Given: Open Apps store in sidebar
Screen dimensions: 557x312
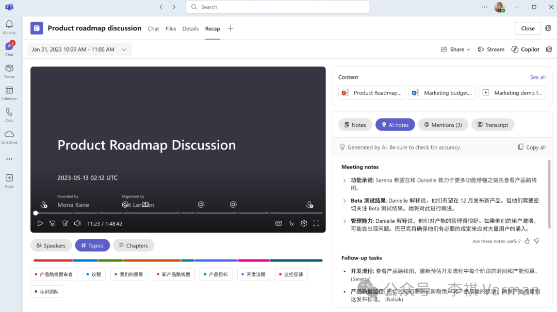Looking at the screenshot, I should 9,181.
